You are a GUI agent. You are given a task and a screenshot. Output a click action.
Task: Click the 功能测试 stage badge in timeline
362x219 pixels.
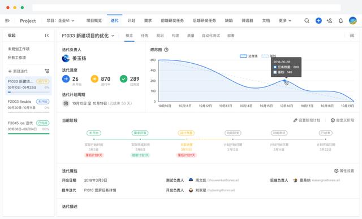279,133
